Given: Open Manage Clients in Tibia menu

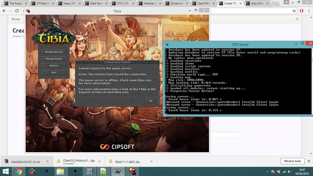Looking at the screenshot, I should [54, 59].
